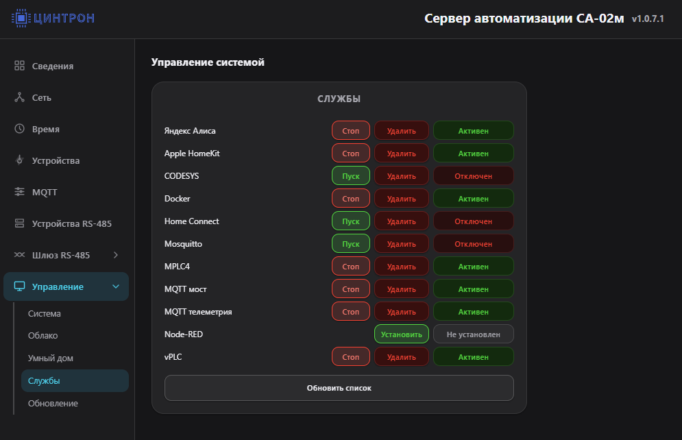Click the Время clock icon
Viewport: 682px width, 440px height.
click(x=20, y=129)
